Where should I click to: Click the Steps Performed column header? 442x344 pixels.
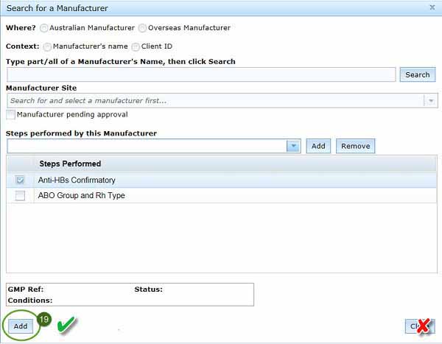click(70, 164)
